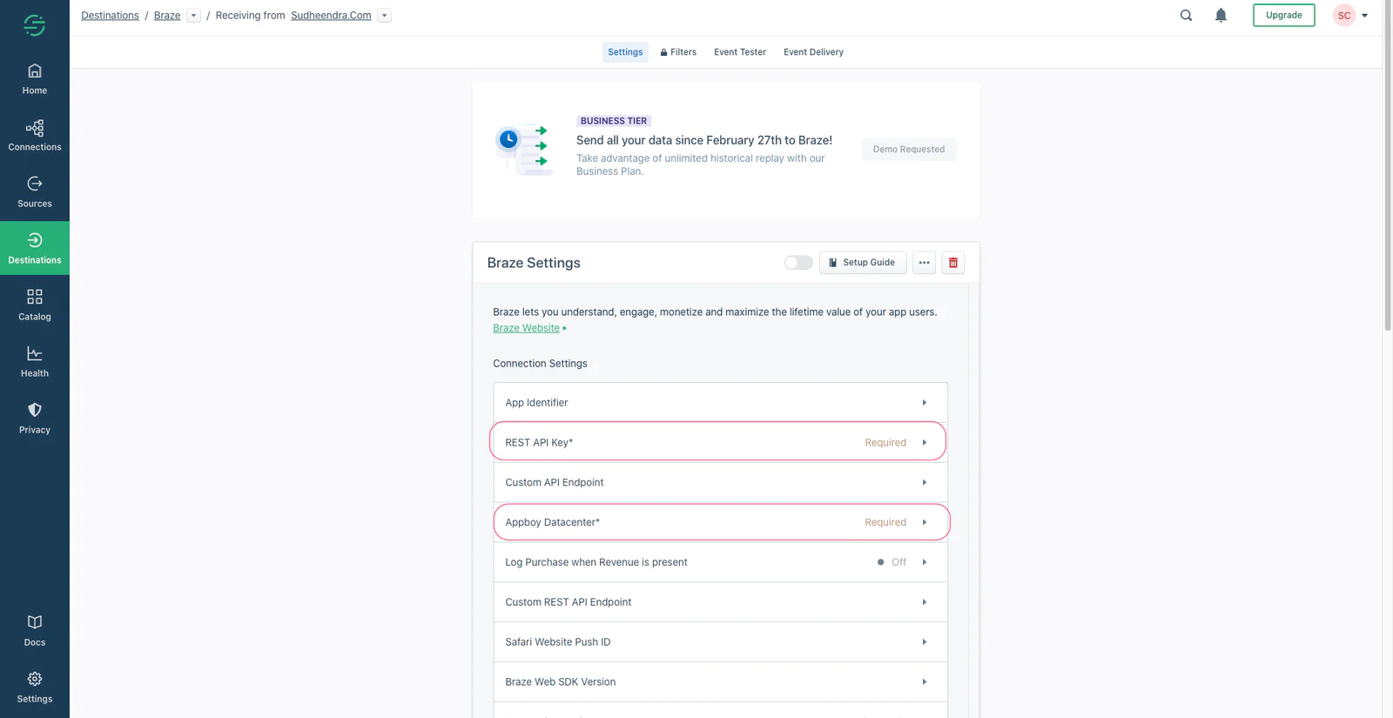Click the SC user avatar
This screenshot has height=718, width=1393.
point(1344,16)
